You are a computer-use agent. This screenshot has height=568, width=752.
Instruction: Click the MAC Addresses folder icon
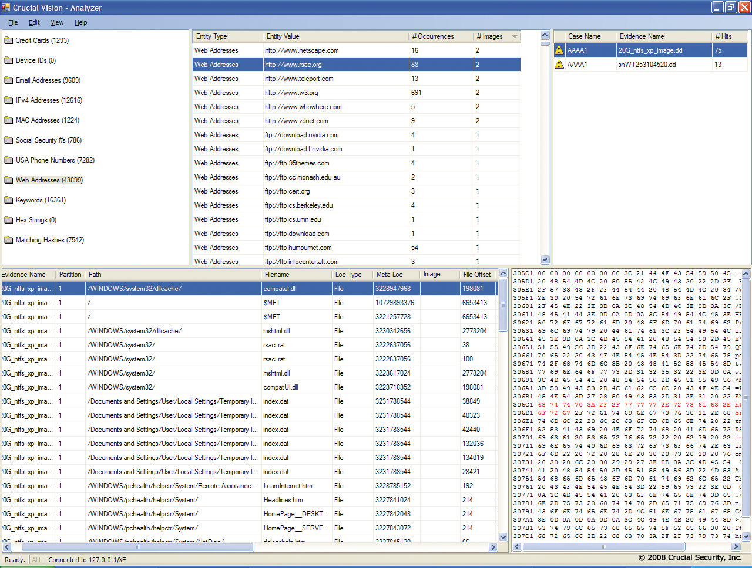pyautogui.click(x=9, y=120)
